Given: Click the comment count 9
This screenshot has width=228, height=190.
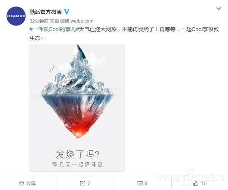Looking at the screenshot, I should point(146,183).
